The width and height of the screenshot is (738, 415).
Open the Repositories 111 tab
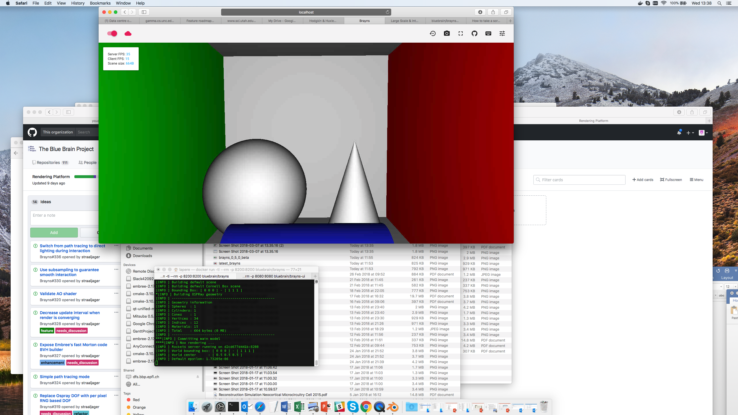[50, 163]
